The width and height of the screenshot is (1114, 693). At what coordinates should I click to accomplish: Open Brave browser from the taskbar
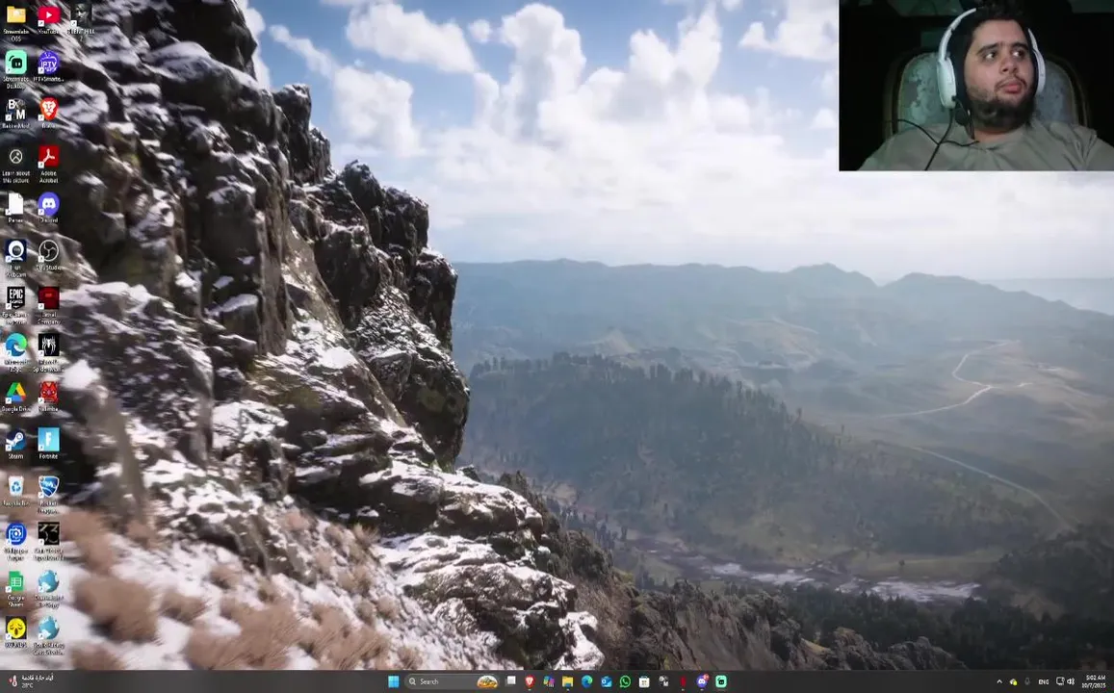tap(530, 681)
